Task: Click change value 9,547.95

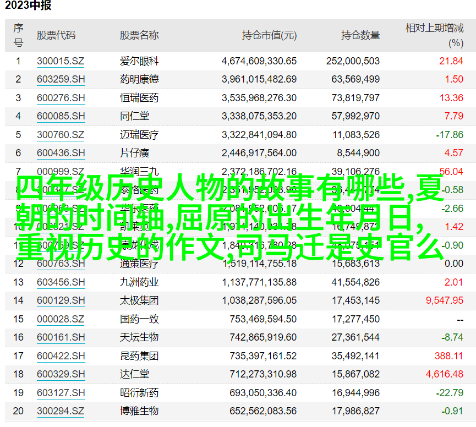Action: point(445,300)
